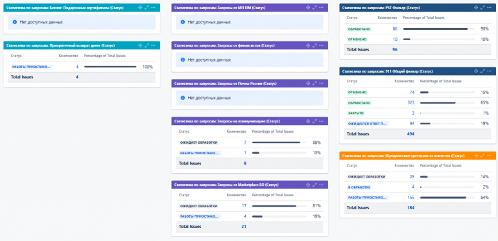The width and height of the screenshot is (498, 241).
Task: Open ОБРАБОТАНО status in PST Фильтр gadget
Action: (359, 29)
